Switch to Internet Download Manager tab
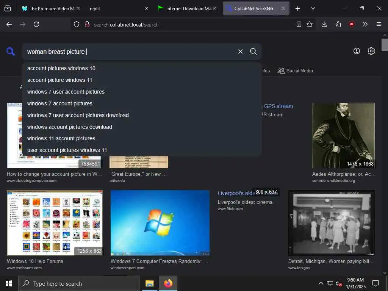 [x=187, y=8]
